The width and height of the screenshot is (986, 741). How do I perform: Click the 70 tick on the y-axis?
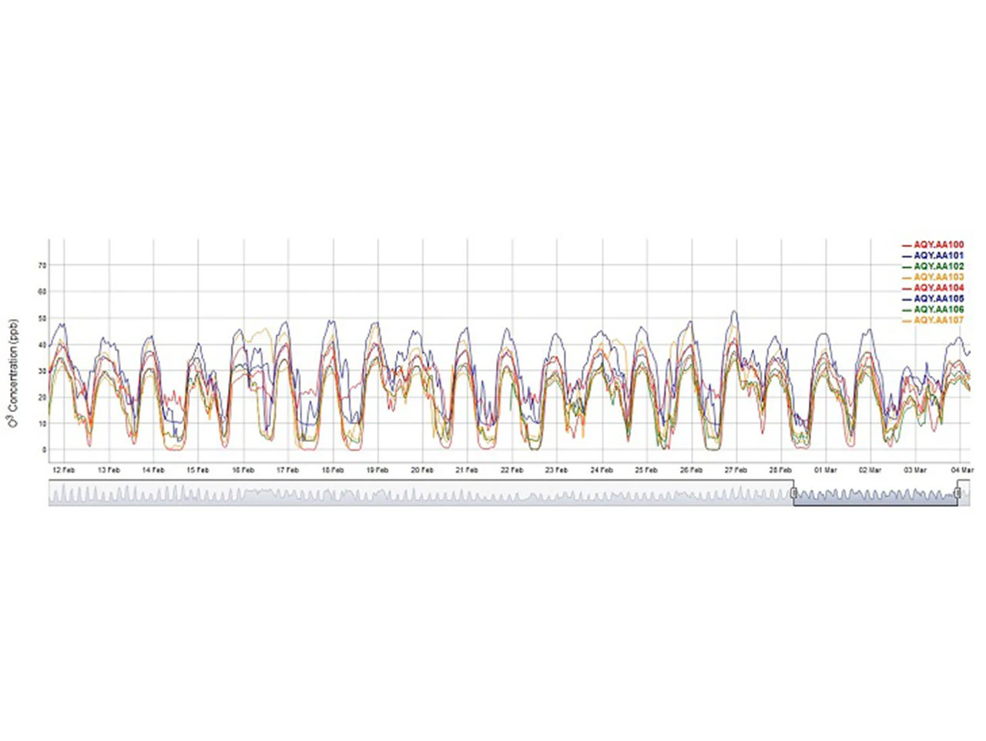tap(42, 265)
